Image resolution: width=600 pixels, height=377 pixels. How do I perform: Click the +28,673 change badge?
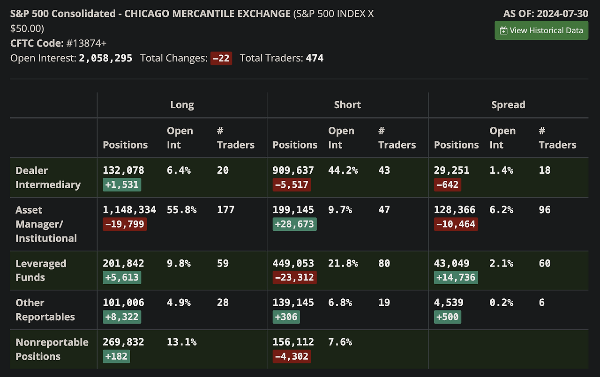pyautogui.click(x=294, y=224)
